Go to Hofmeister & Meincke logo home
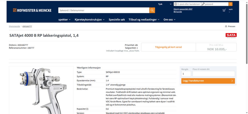Viewport: 248px width, 114px height. (32, 10)
